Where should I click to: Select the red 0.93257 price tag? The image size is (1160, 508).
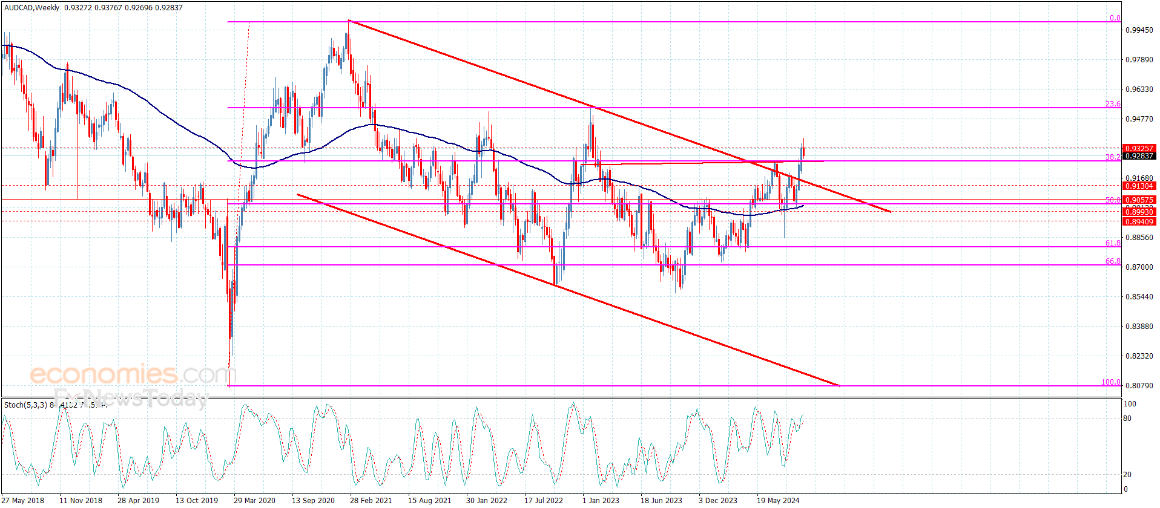click(x=1139, y=148)
